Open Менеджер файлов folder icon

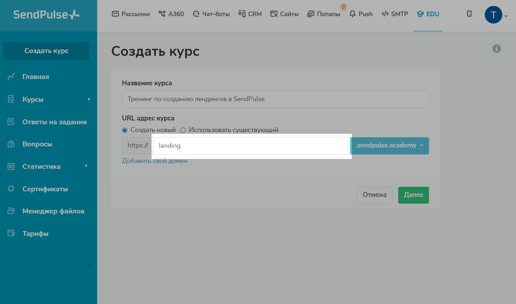click(11, 211)
